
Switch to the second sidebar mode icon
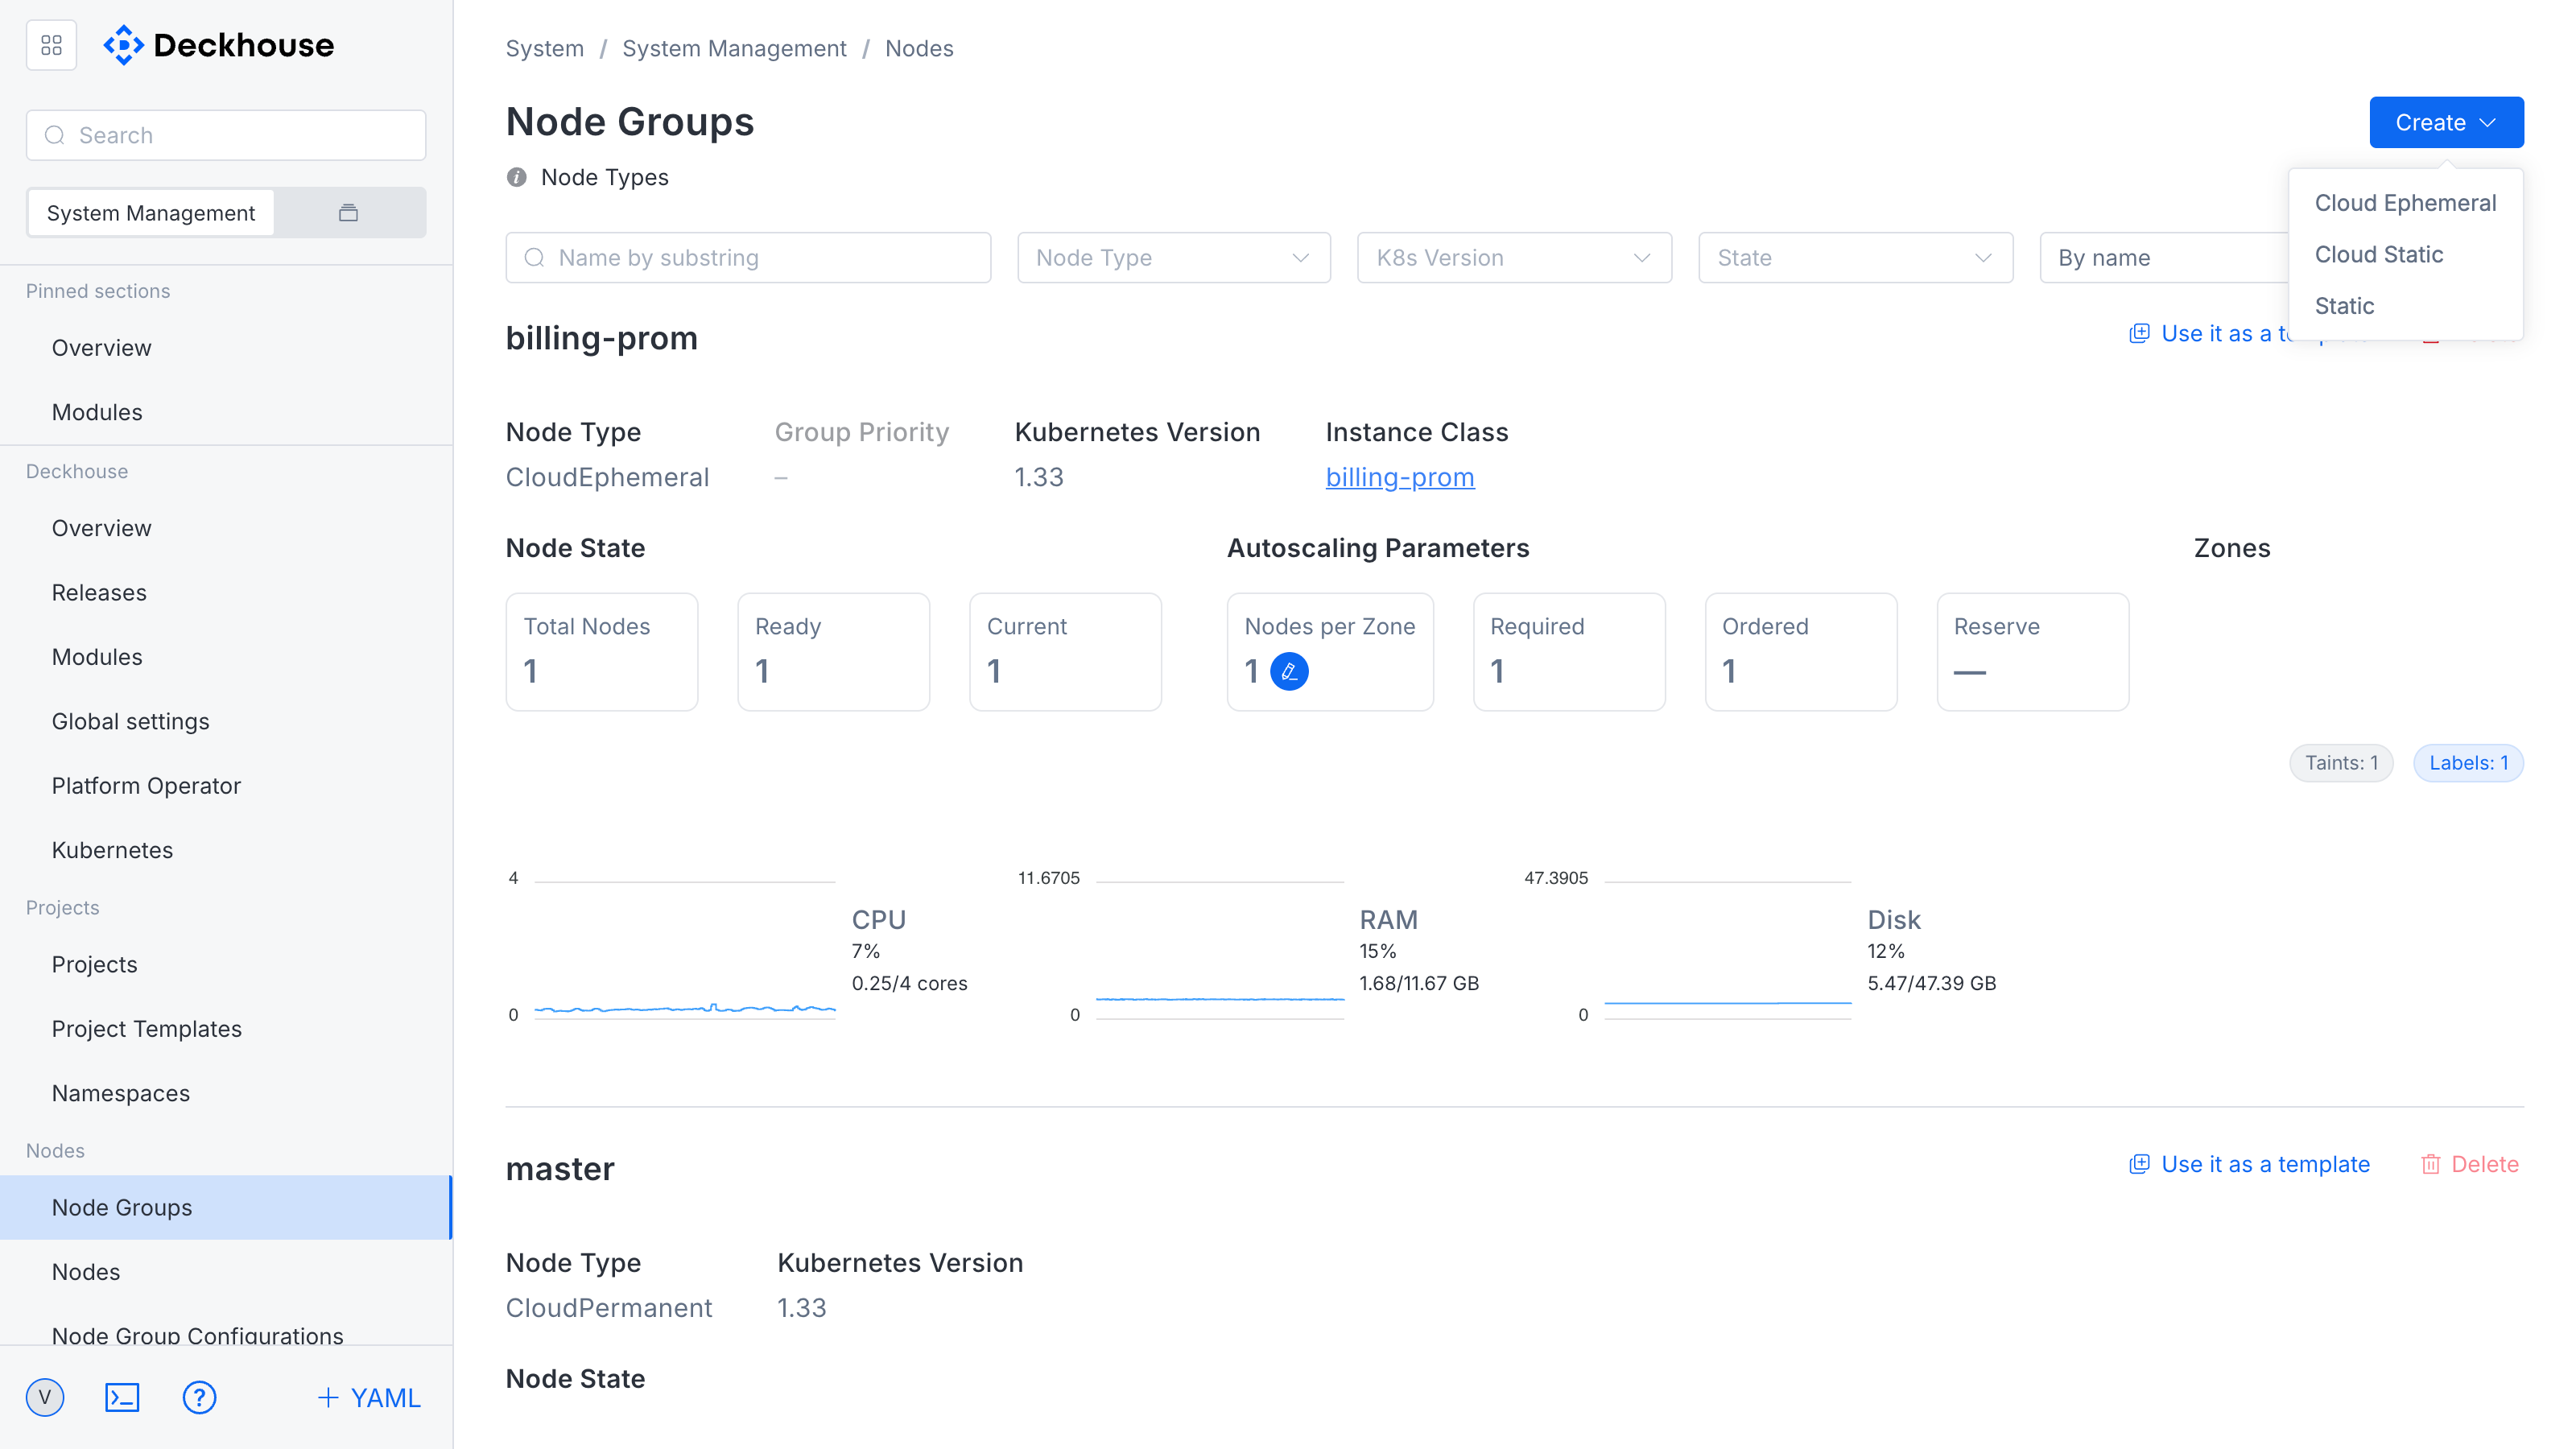point(348,212)
